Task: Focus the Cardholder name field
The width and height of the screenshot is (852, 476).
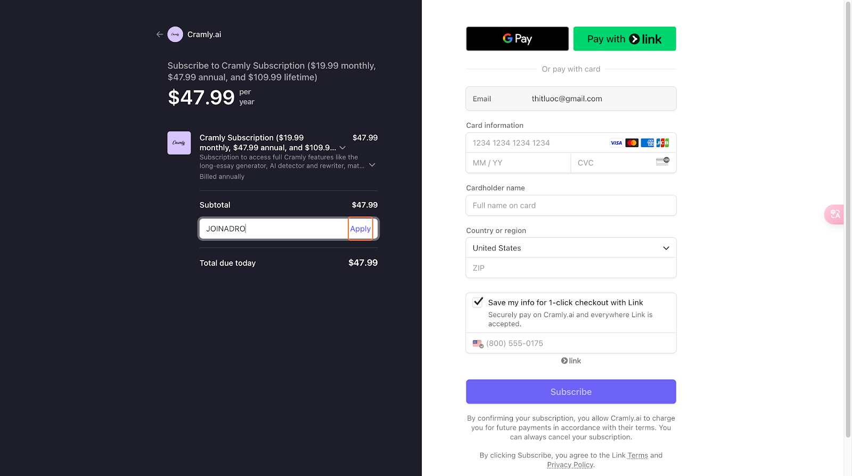Action: pos(571,205)
